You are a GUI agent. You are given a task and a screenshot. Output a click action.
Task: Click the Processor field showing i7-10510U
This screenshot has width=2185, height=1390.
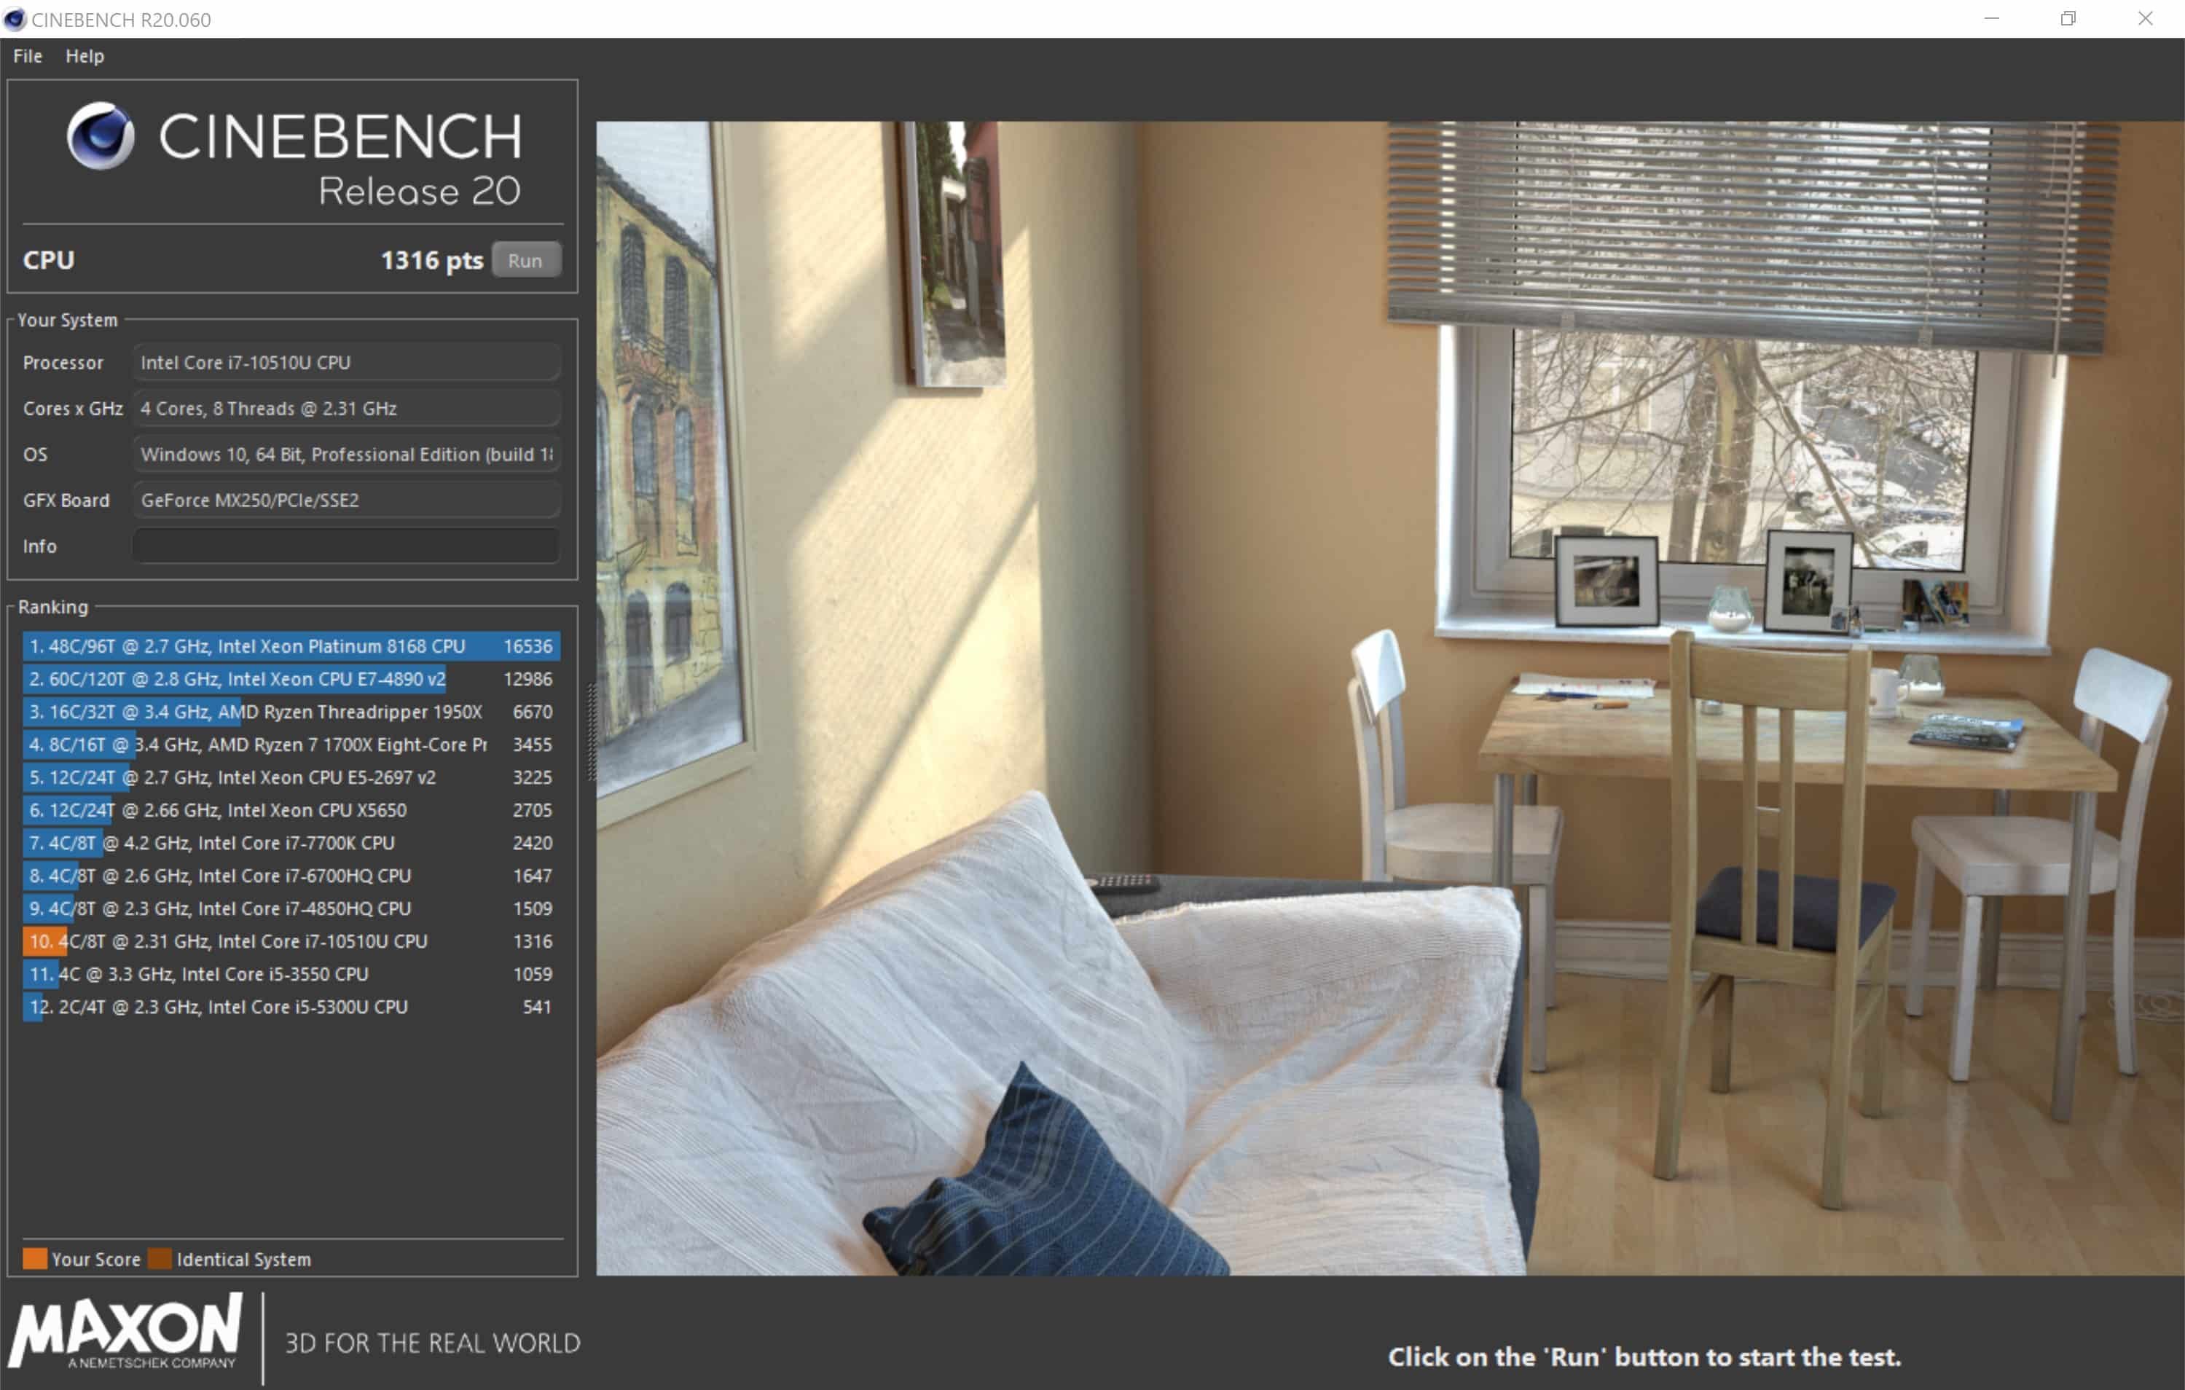(x=346, y=363)
